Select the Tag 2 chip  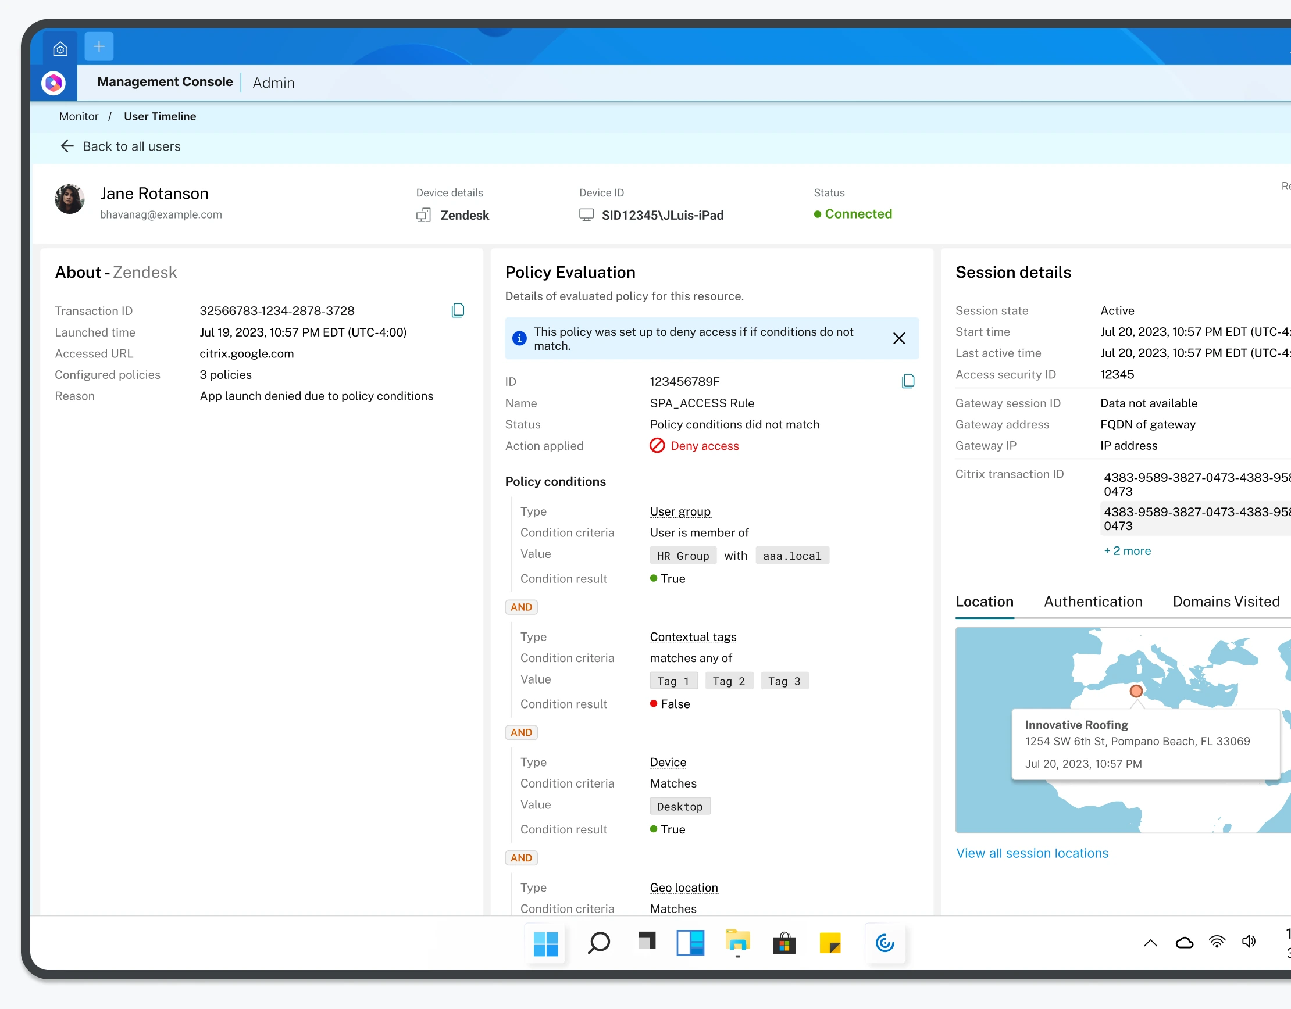click(x=729, y=681)
